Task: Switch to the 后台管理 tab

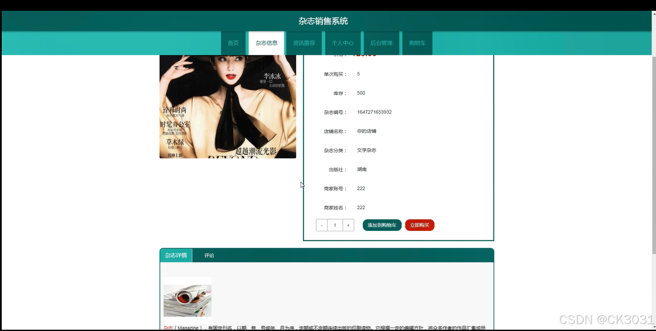Action: [x=381, y=43]
